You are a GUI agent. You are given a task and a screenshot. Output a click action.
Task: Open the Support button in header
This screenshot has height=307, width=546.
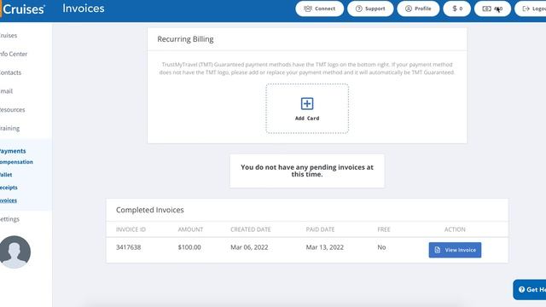coord(370,9)
